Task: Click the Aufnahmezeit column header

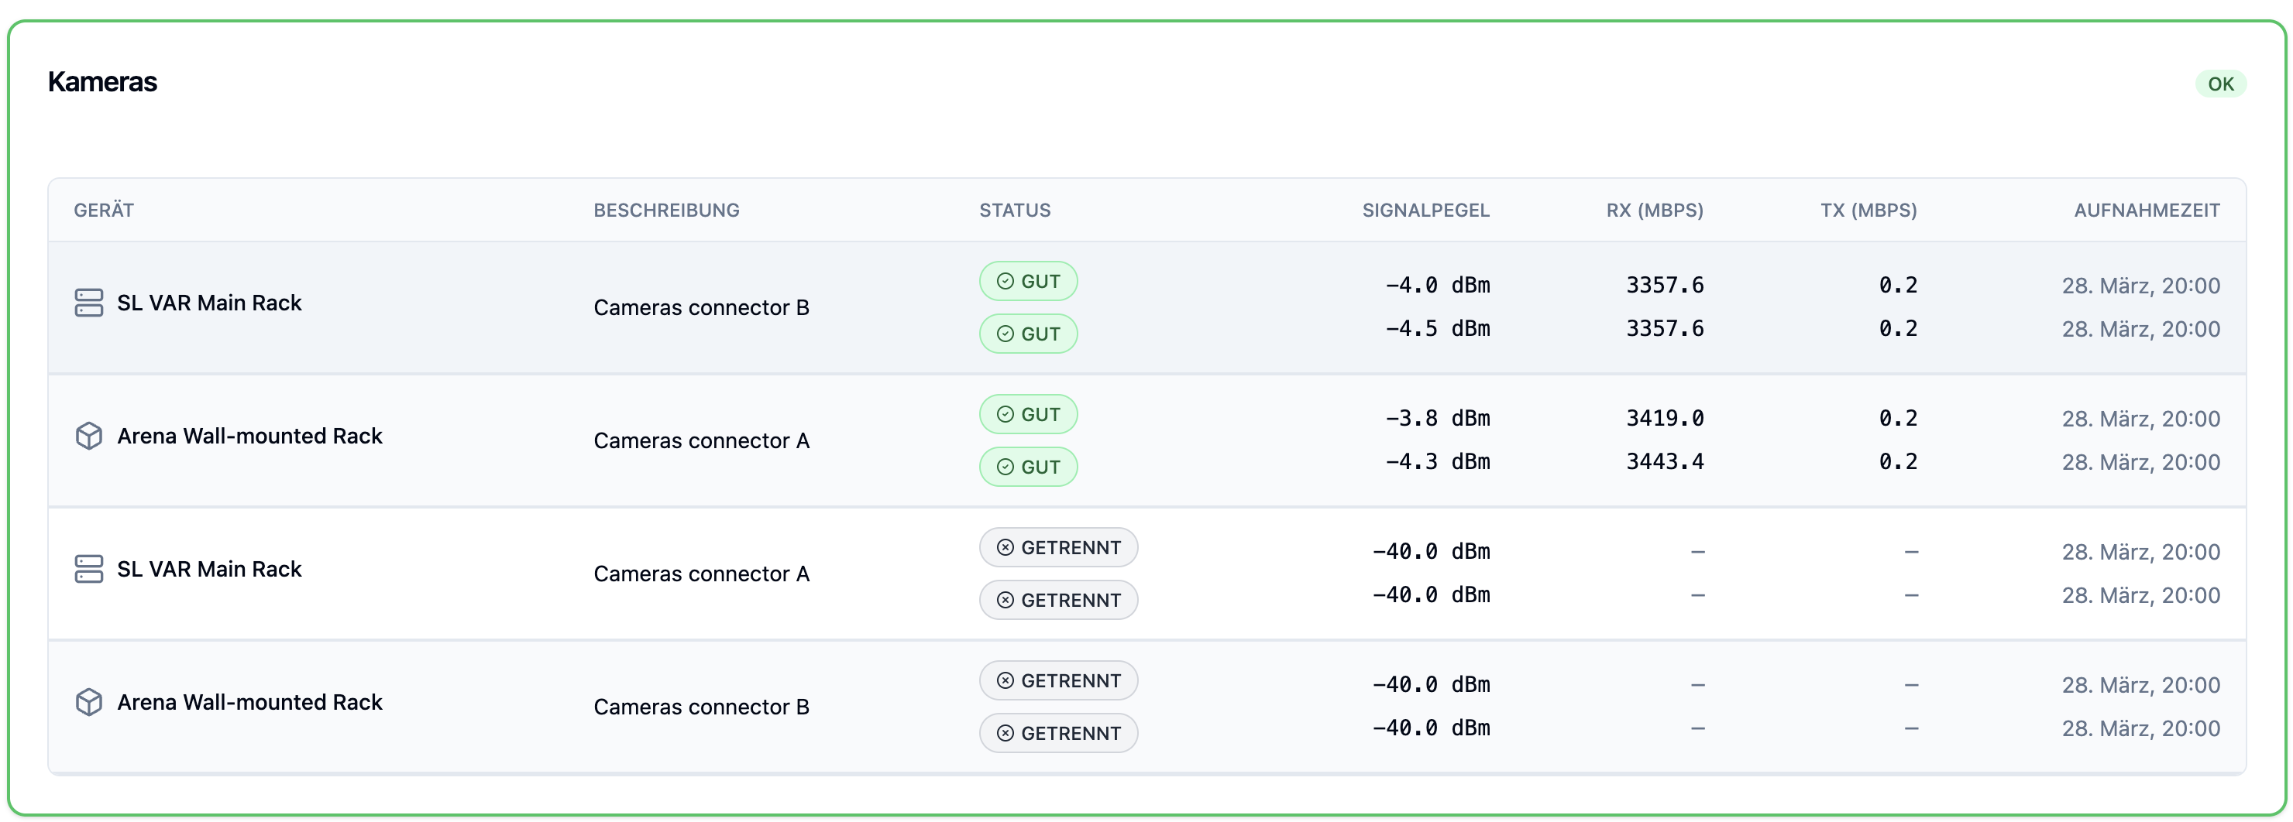Action: (x=2146, y=210)
